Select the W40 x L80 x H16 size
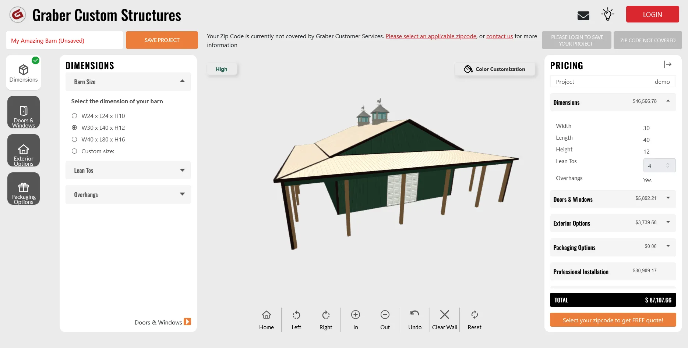This screenshot has width=688, height=348. pos(74,139)
